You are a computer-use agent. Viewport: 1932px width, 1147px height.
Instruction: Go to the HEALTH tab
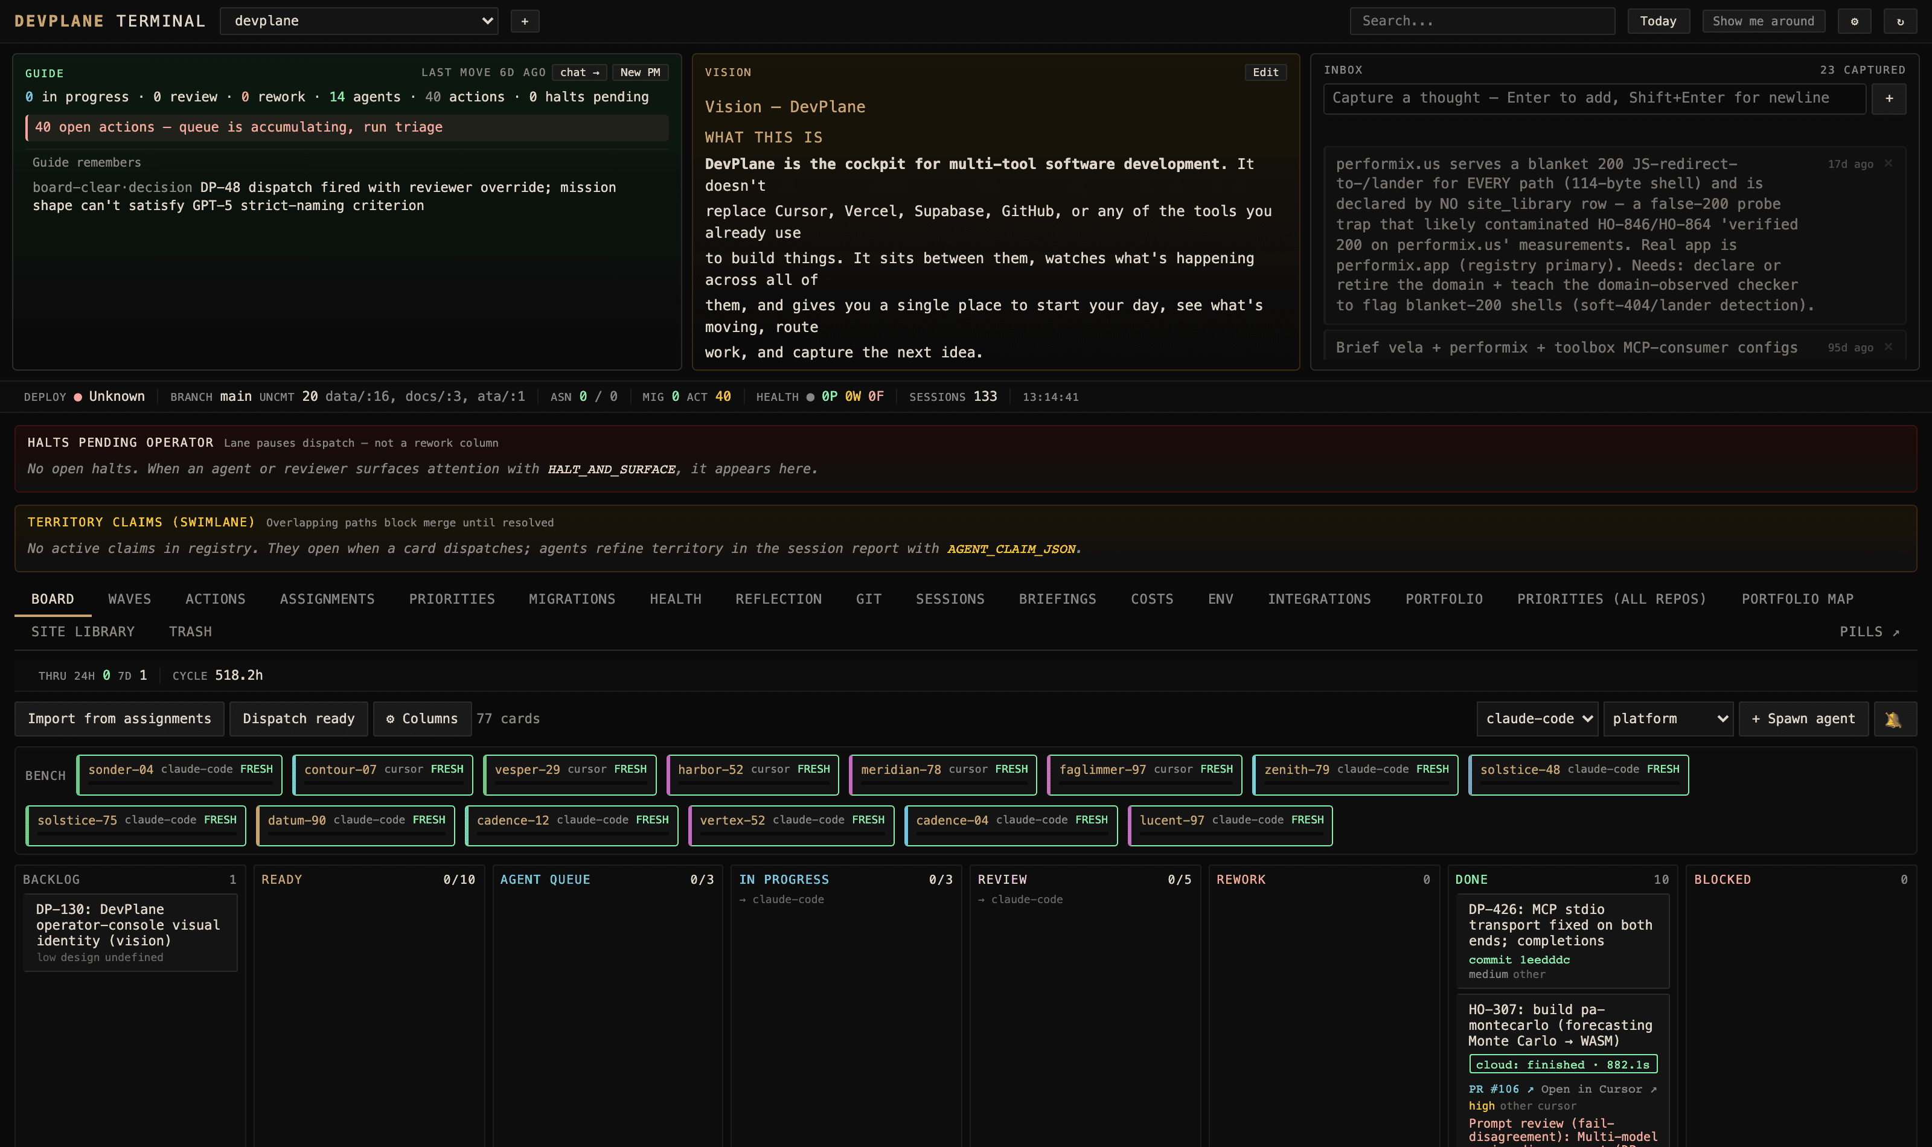[676, 599]
